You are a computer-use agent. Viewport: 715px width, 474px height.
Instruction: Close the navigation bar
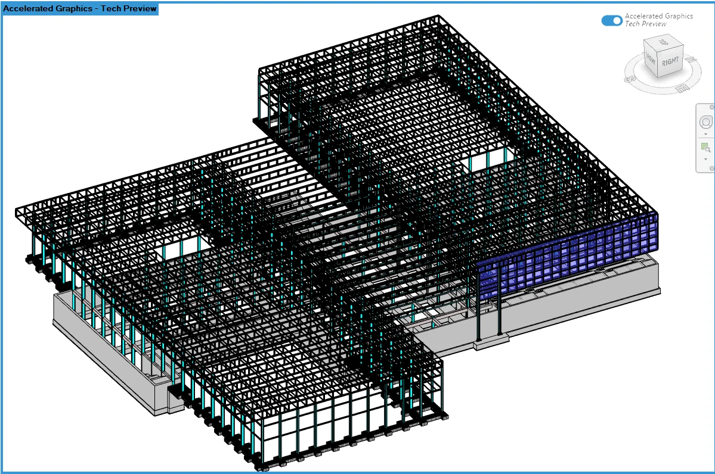(x=711, y=107)
